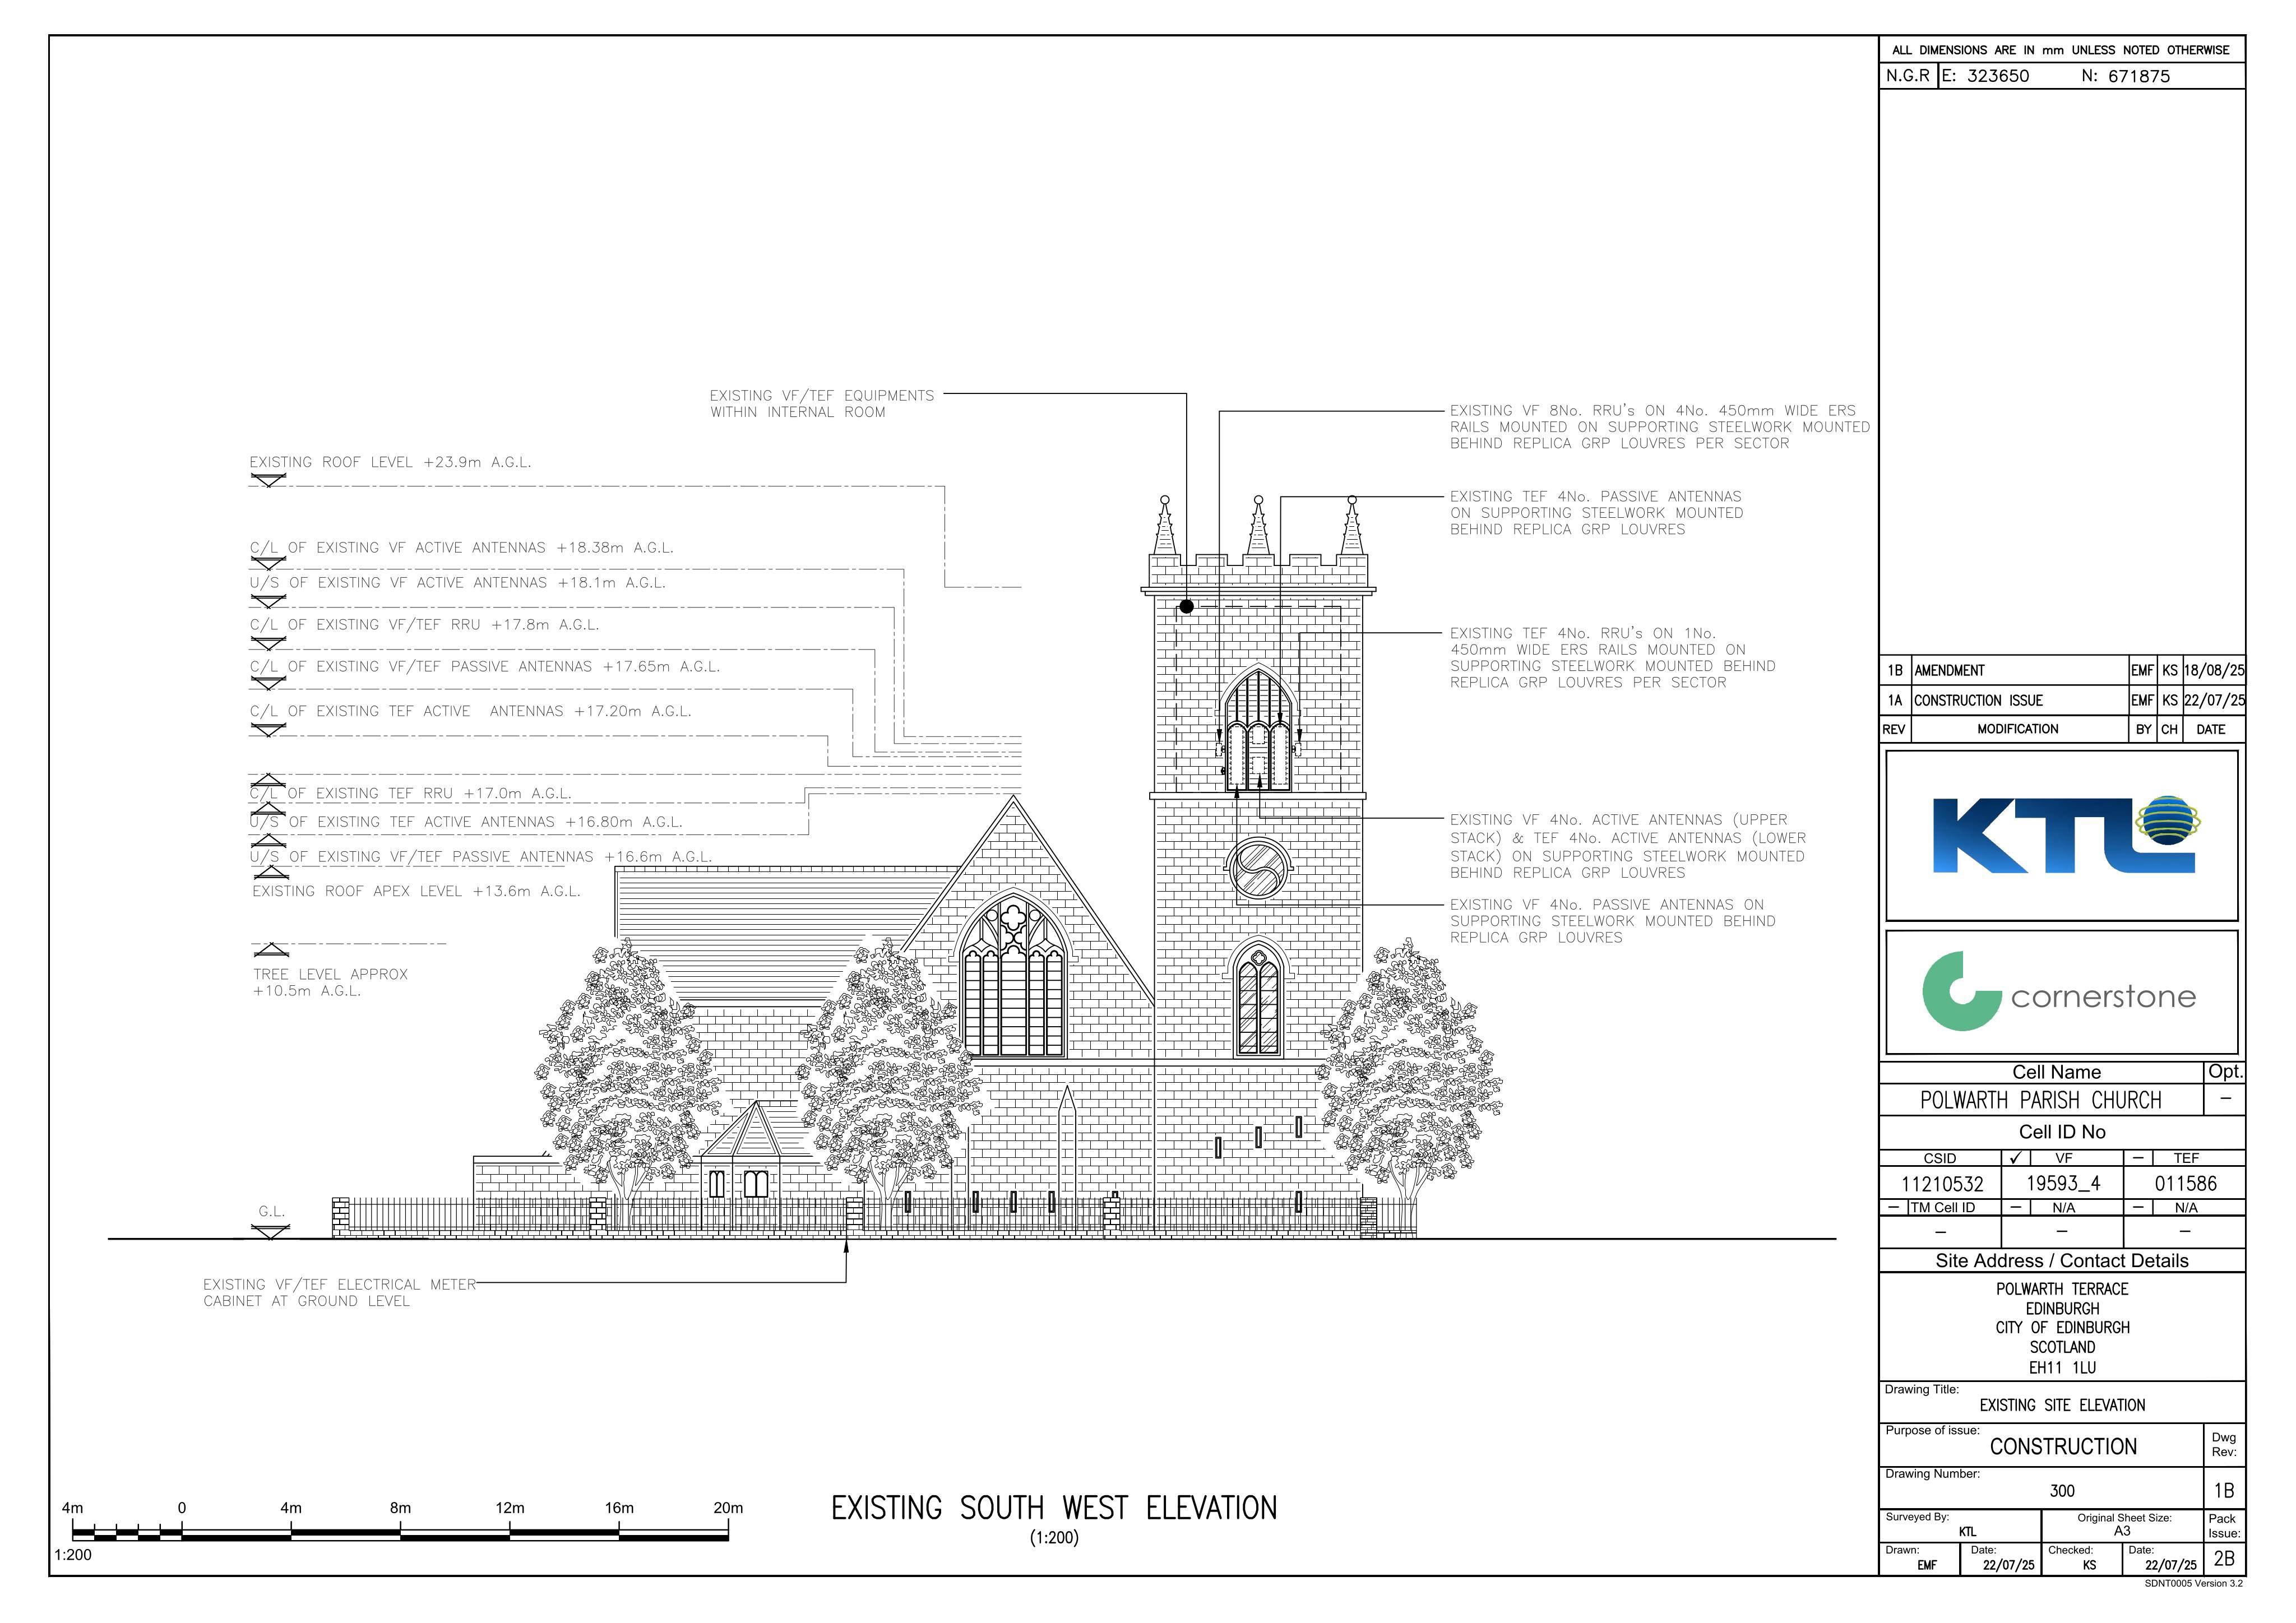Click 'EXISTING VF 4No. ACTIVE ANTENNAS (UPPER STACK)' annotation
Image resolution: width=2296 pixels, height=1623 pixels.
(x=1628, y=846)
